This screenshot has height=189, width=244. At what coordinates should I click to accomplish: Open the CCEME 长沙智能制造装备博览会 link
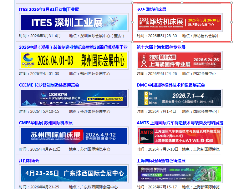click(x=49, y=85)
